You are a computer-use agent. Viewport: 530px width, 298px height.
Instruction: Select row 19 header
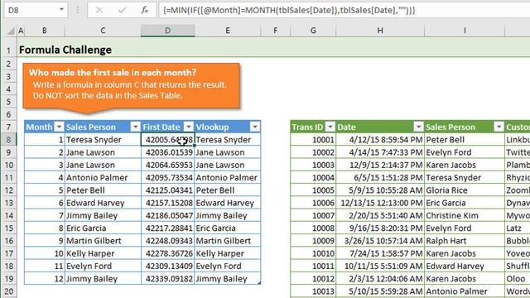click(x=8, y=279)
